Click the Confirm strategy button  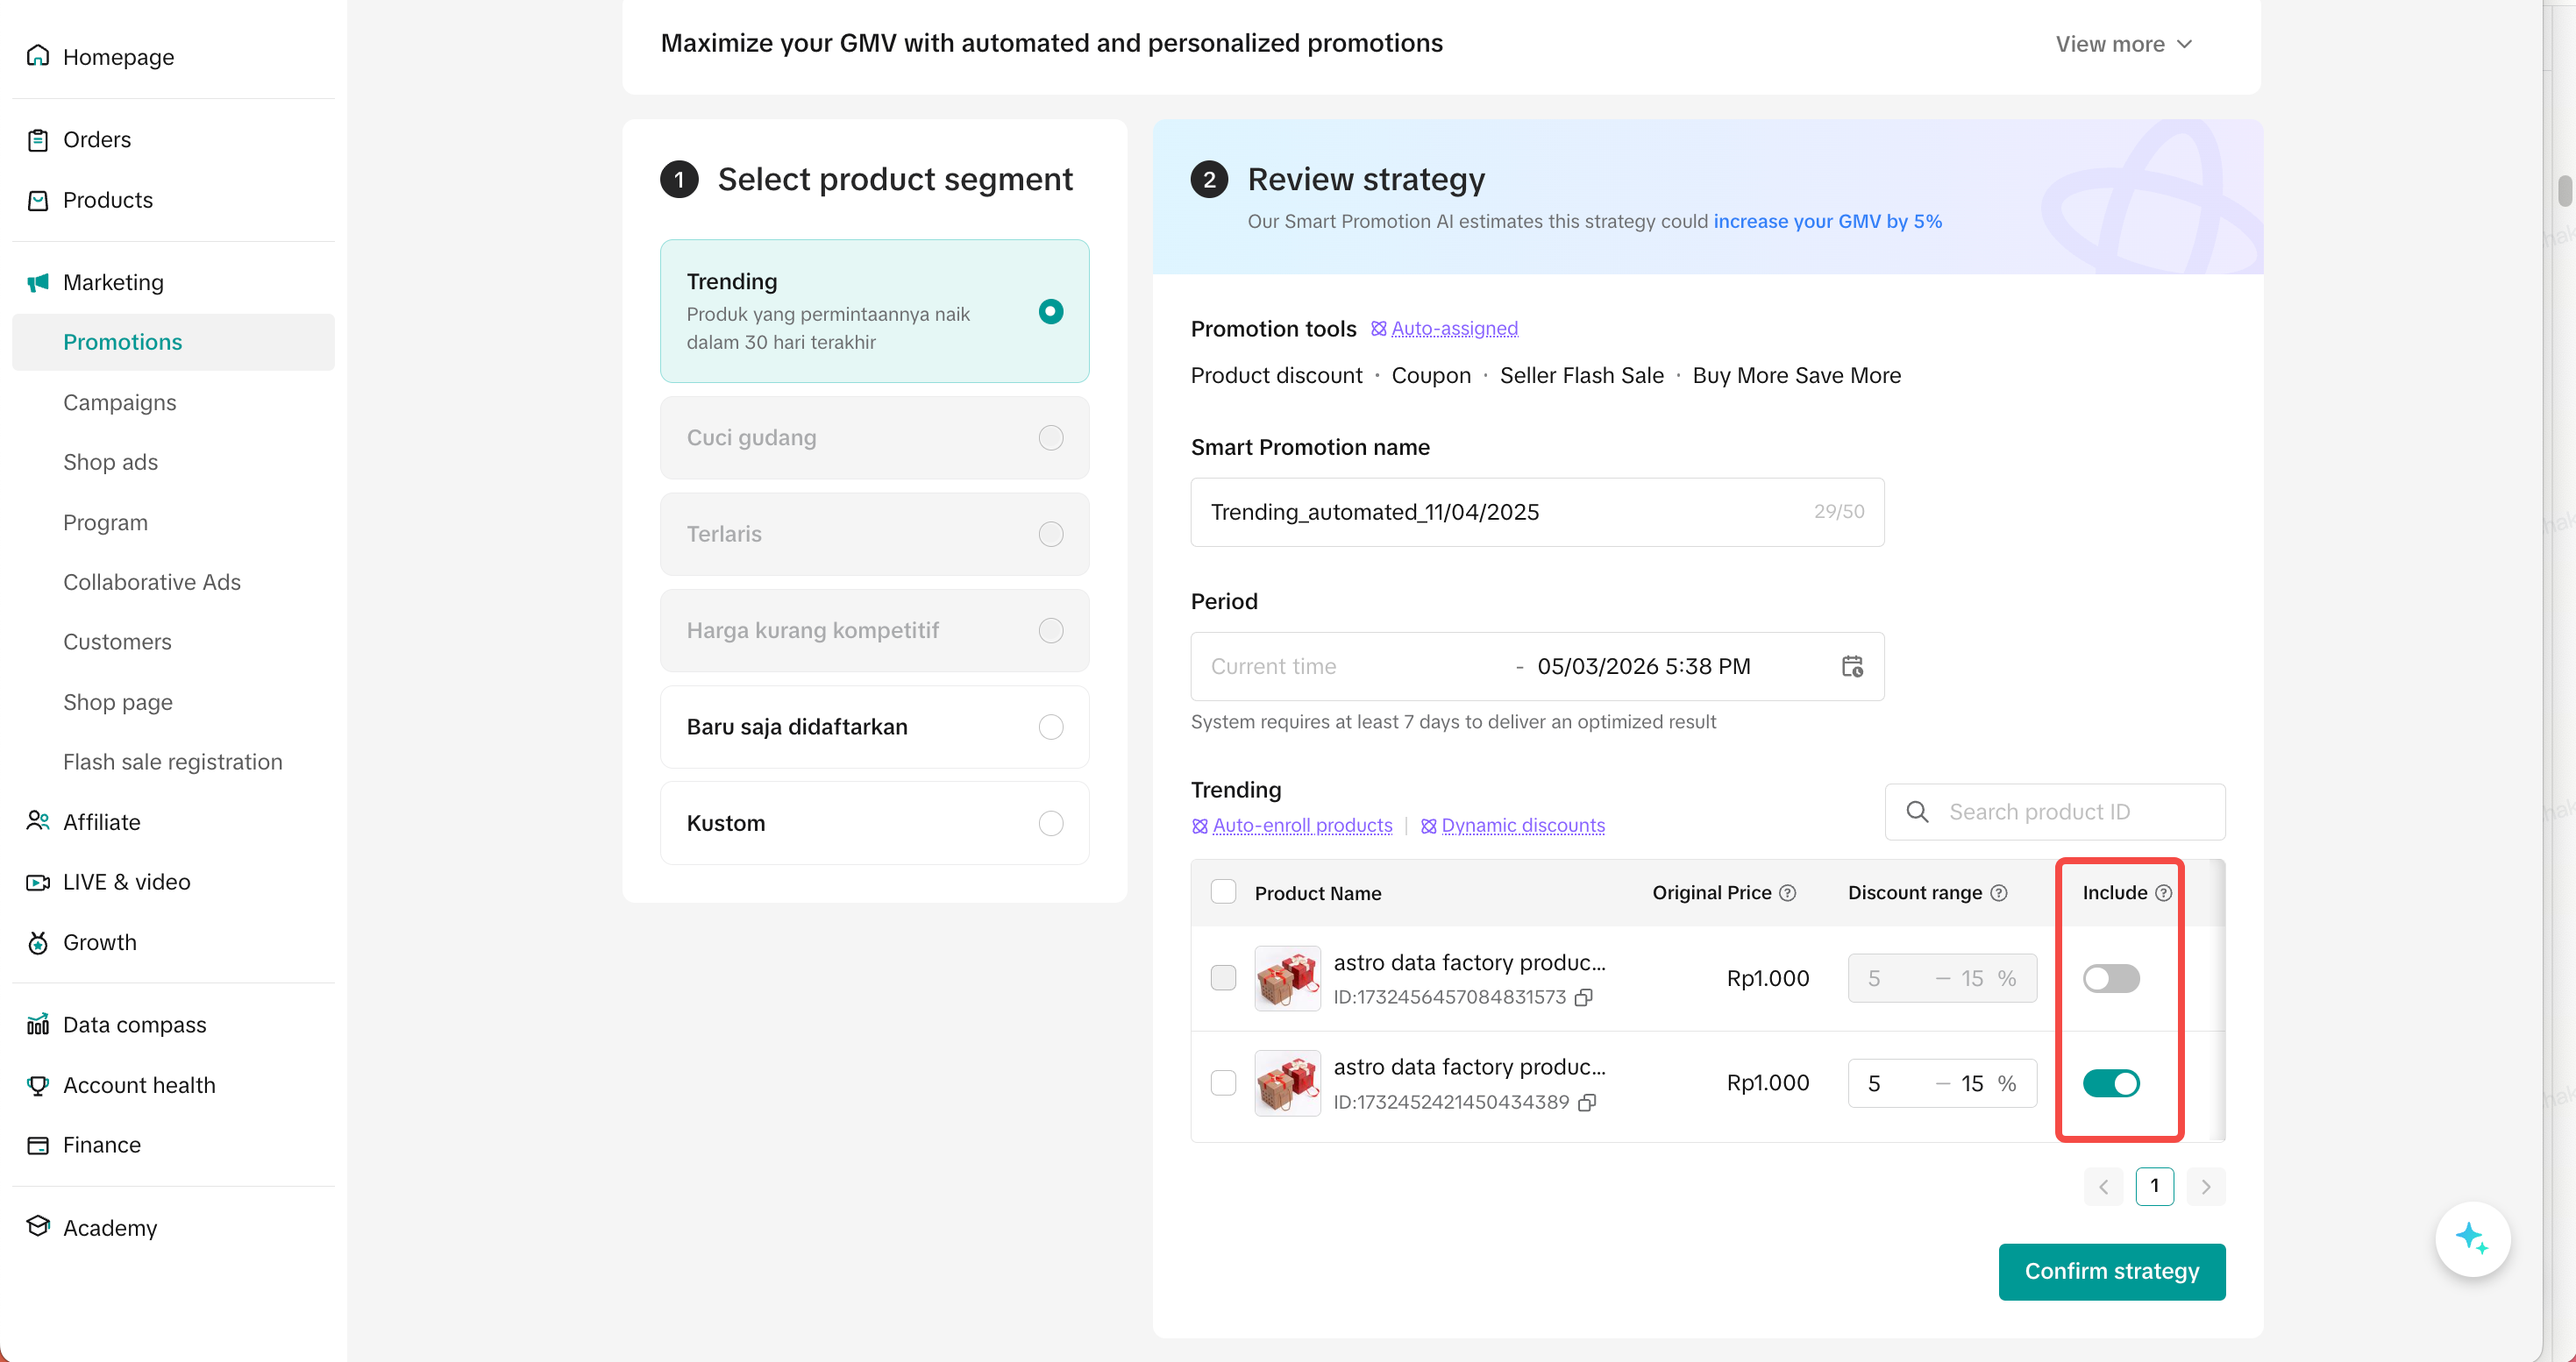pos(2111,1271)
